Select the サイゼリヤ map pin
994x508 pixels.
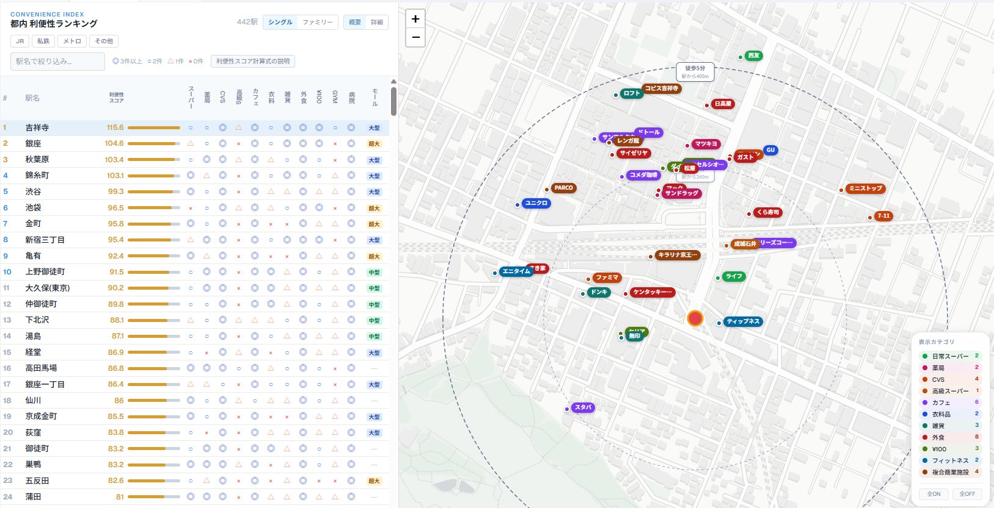click(x=633, y=153)
